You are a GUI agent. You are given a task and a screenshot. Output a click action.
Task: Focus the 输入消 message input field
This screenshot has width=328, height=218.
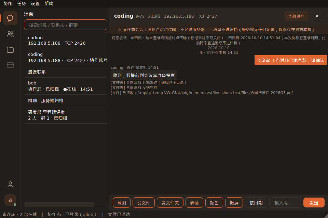[285, 203]
